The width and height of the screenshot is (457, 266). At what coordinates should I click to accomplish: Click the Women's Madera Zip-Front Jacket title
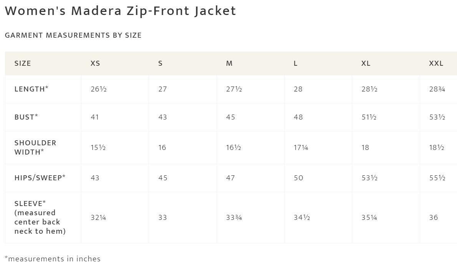(x=121, y=11)
